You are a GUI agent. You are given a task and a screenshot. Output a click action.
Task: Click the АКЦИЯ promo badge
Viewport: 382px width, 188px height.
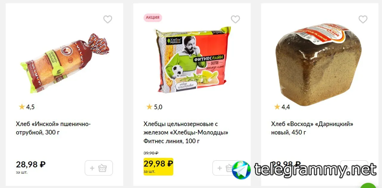click(153, 18)
